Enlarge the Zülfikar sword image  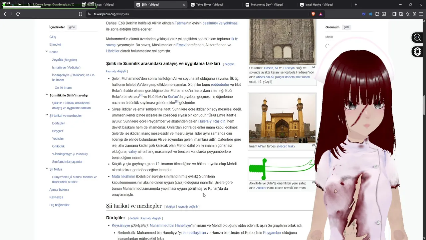[x=313, y=183]
